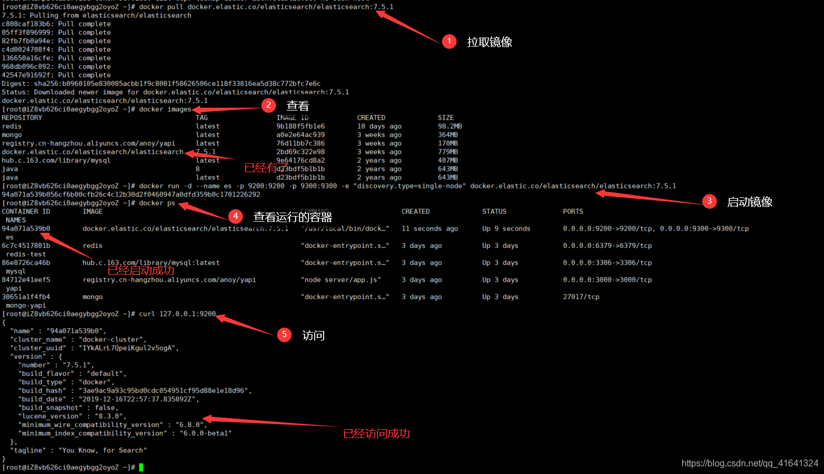Select container ID 94a071a539b0 in the ps list
This screenshot has height=474, width=824.
pyautogui.click(x=26, y=228)
